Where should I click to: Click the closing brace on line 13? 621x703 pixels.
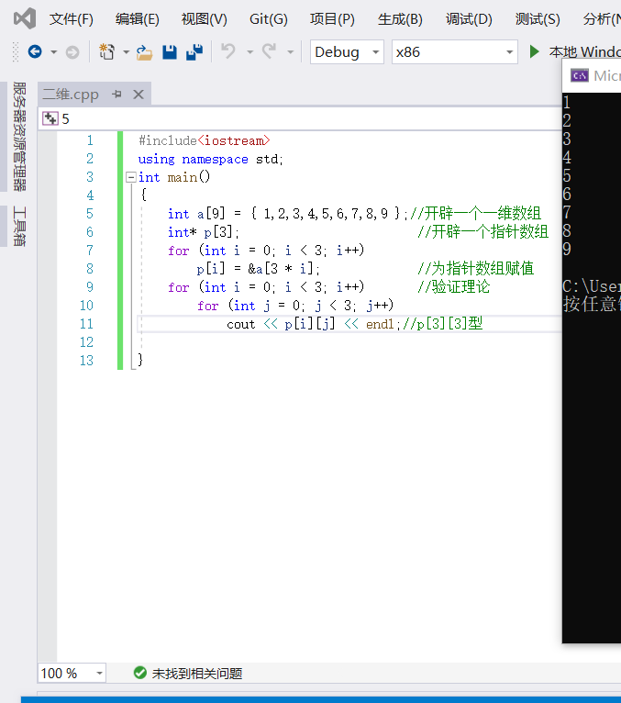tap(139, 360)
